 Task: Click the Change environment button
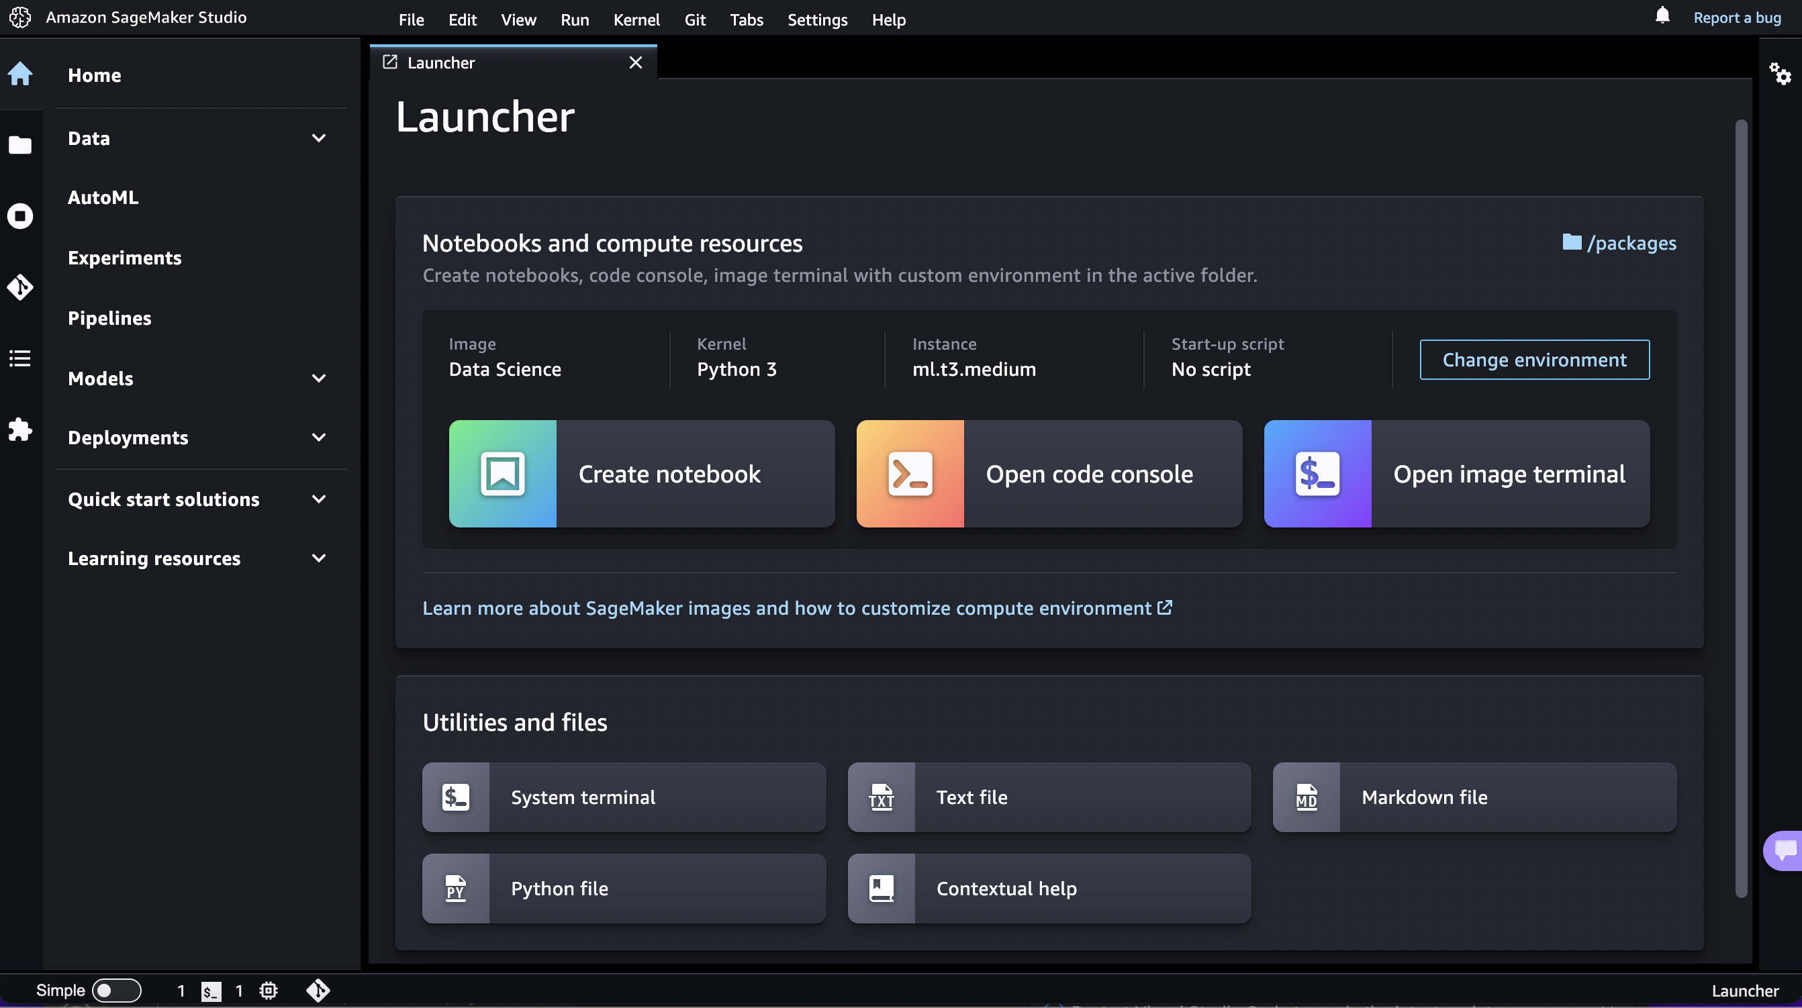point(1535,358)
